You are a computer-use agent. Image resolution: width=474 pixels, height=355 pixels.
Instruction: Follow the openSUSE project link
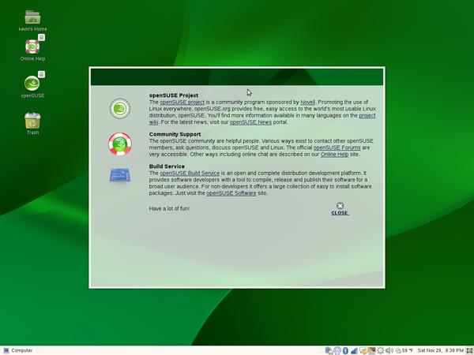coord(182,102)
